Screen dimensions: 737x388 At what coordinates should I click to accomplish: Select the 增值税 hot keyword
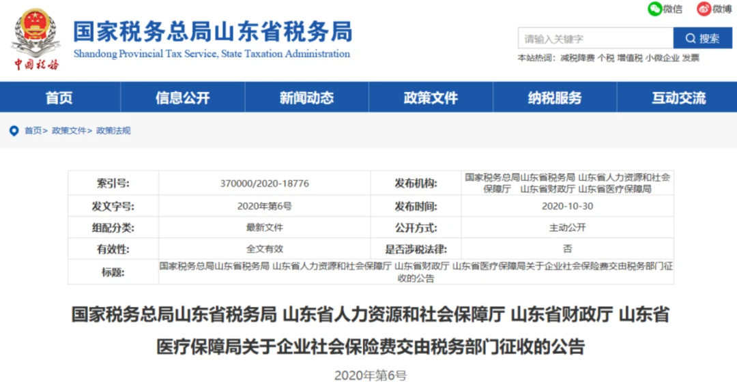coord(630,58)
